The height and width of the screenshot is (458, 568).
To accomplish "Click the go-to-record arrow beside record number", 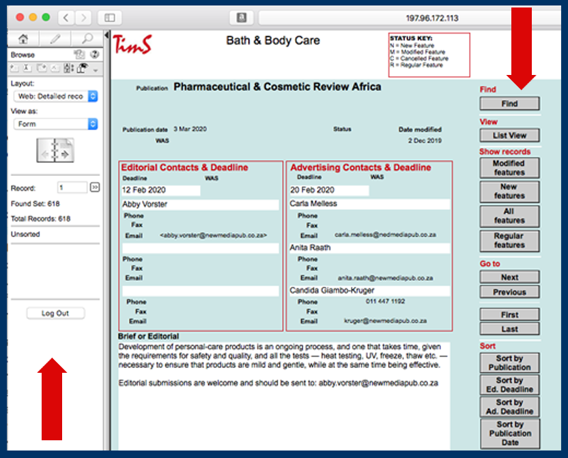I will tap(95, 187).
